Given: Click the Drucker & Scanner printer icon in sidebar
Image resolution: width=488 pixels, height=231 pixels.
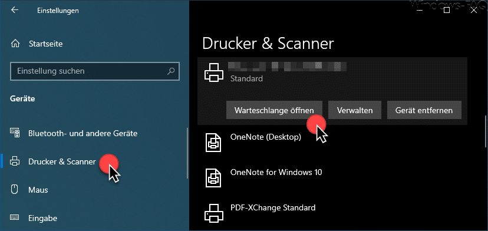Looking at the screenshot, I should 15,161.
